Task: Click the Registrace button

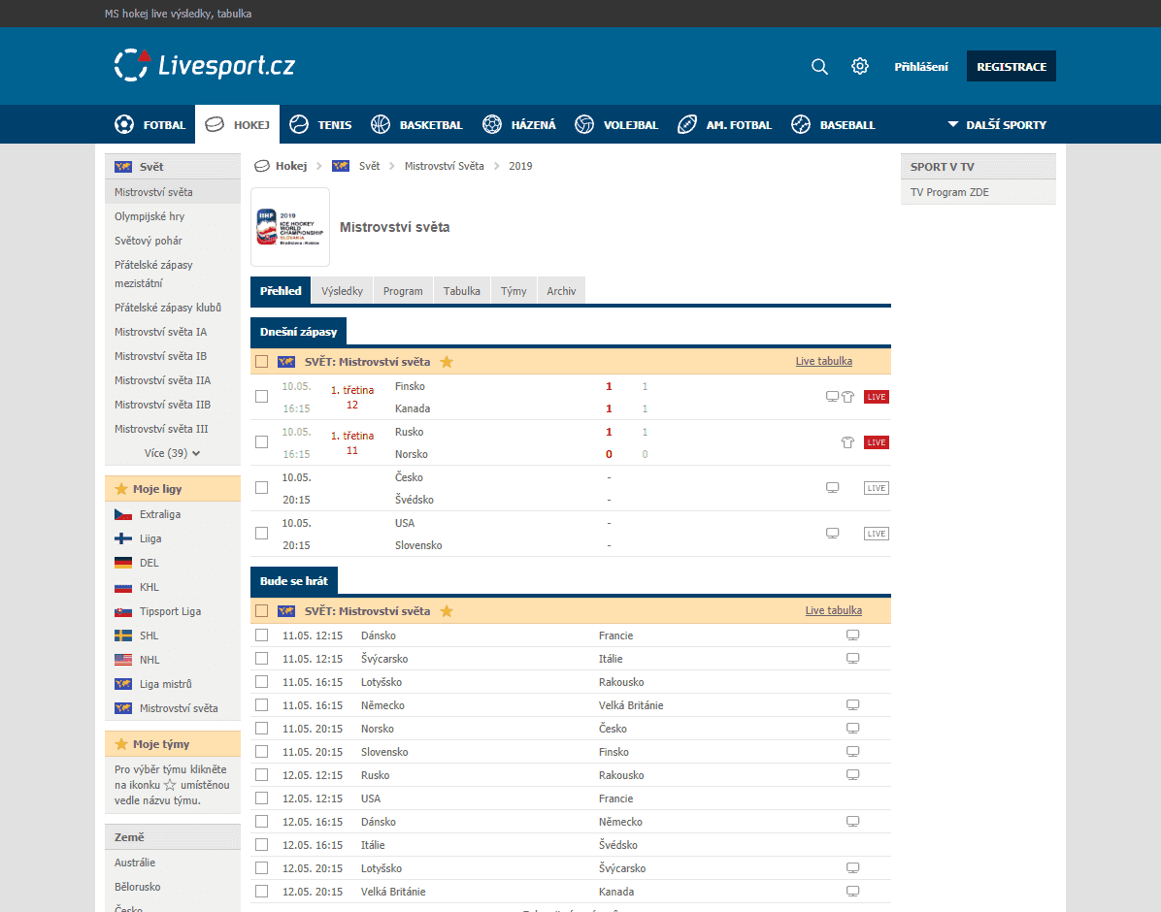Action: (1012, 67)
